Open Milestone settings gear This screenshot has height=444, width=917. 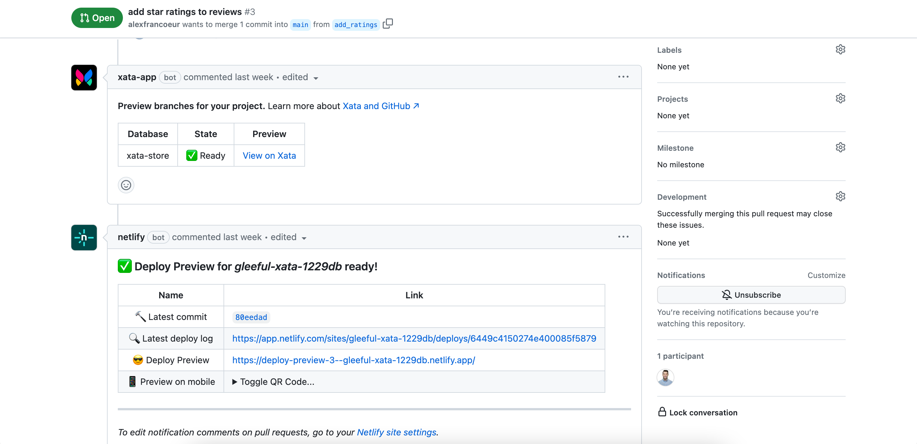coord(840,148)
